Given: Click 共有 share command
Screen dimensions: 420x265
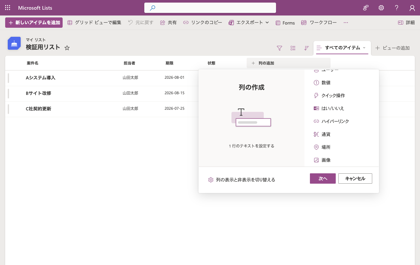Looking at the screenshot, I should click(169, 23).
